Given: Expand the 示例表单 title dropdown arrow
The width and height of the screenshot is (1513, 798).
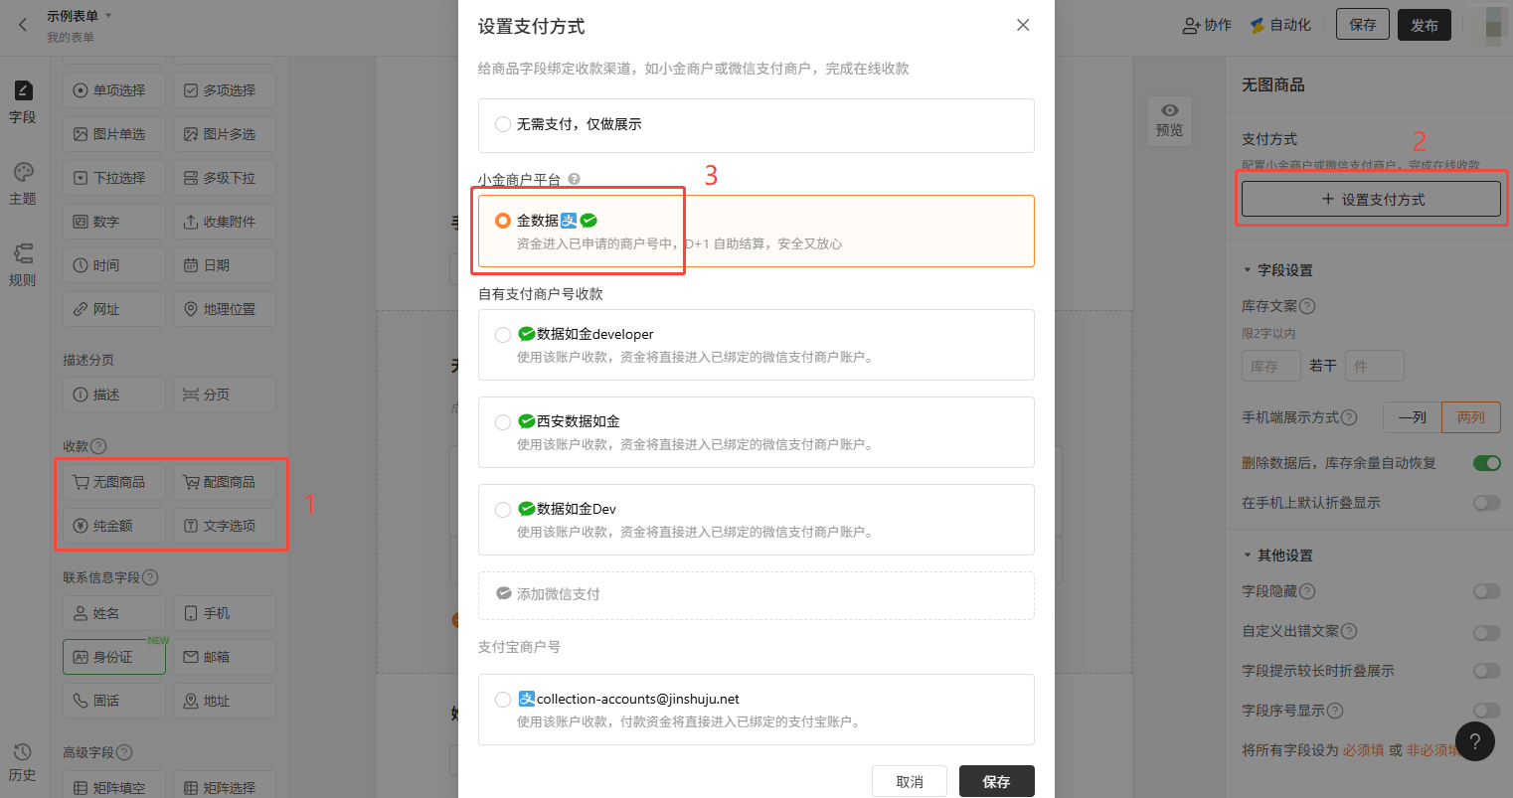Looking at the screenshot, I should click(108, 16).
